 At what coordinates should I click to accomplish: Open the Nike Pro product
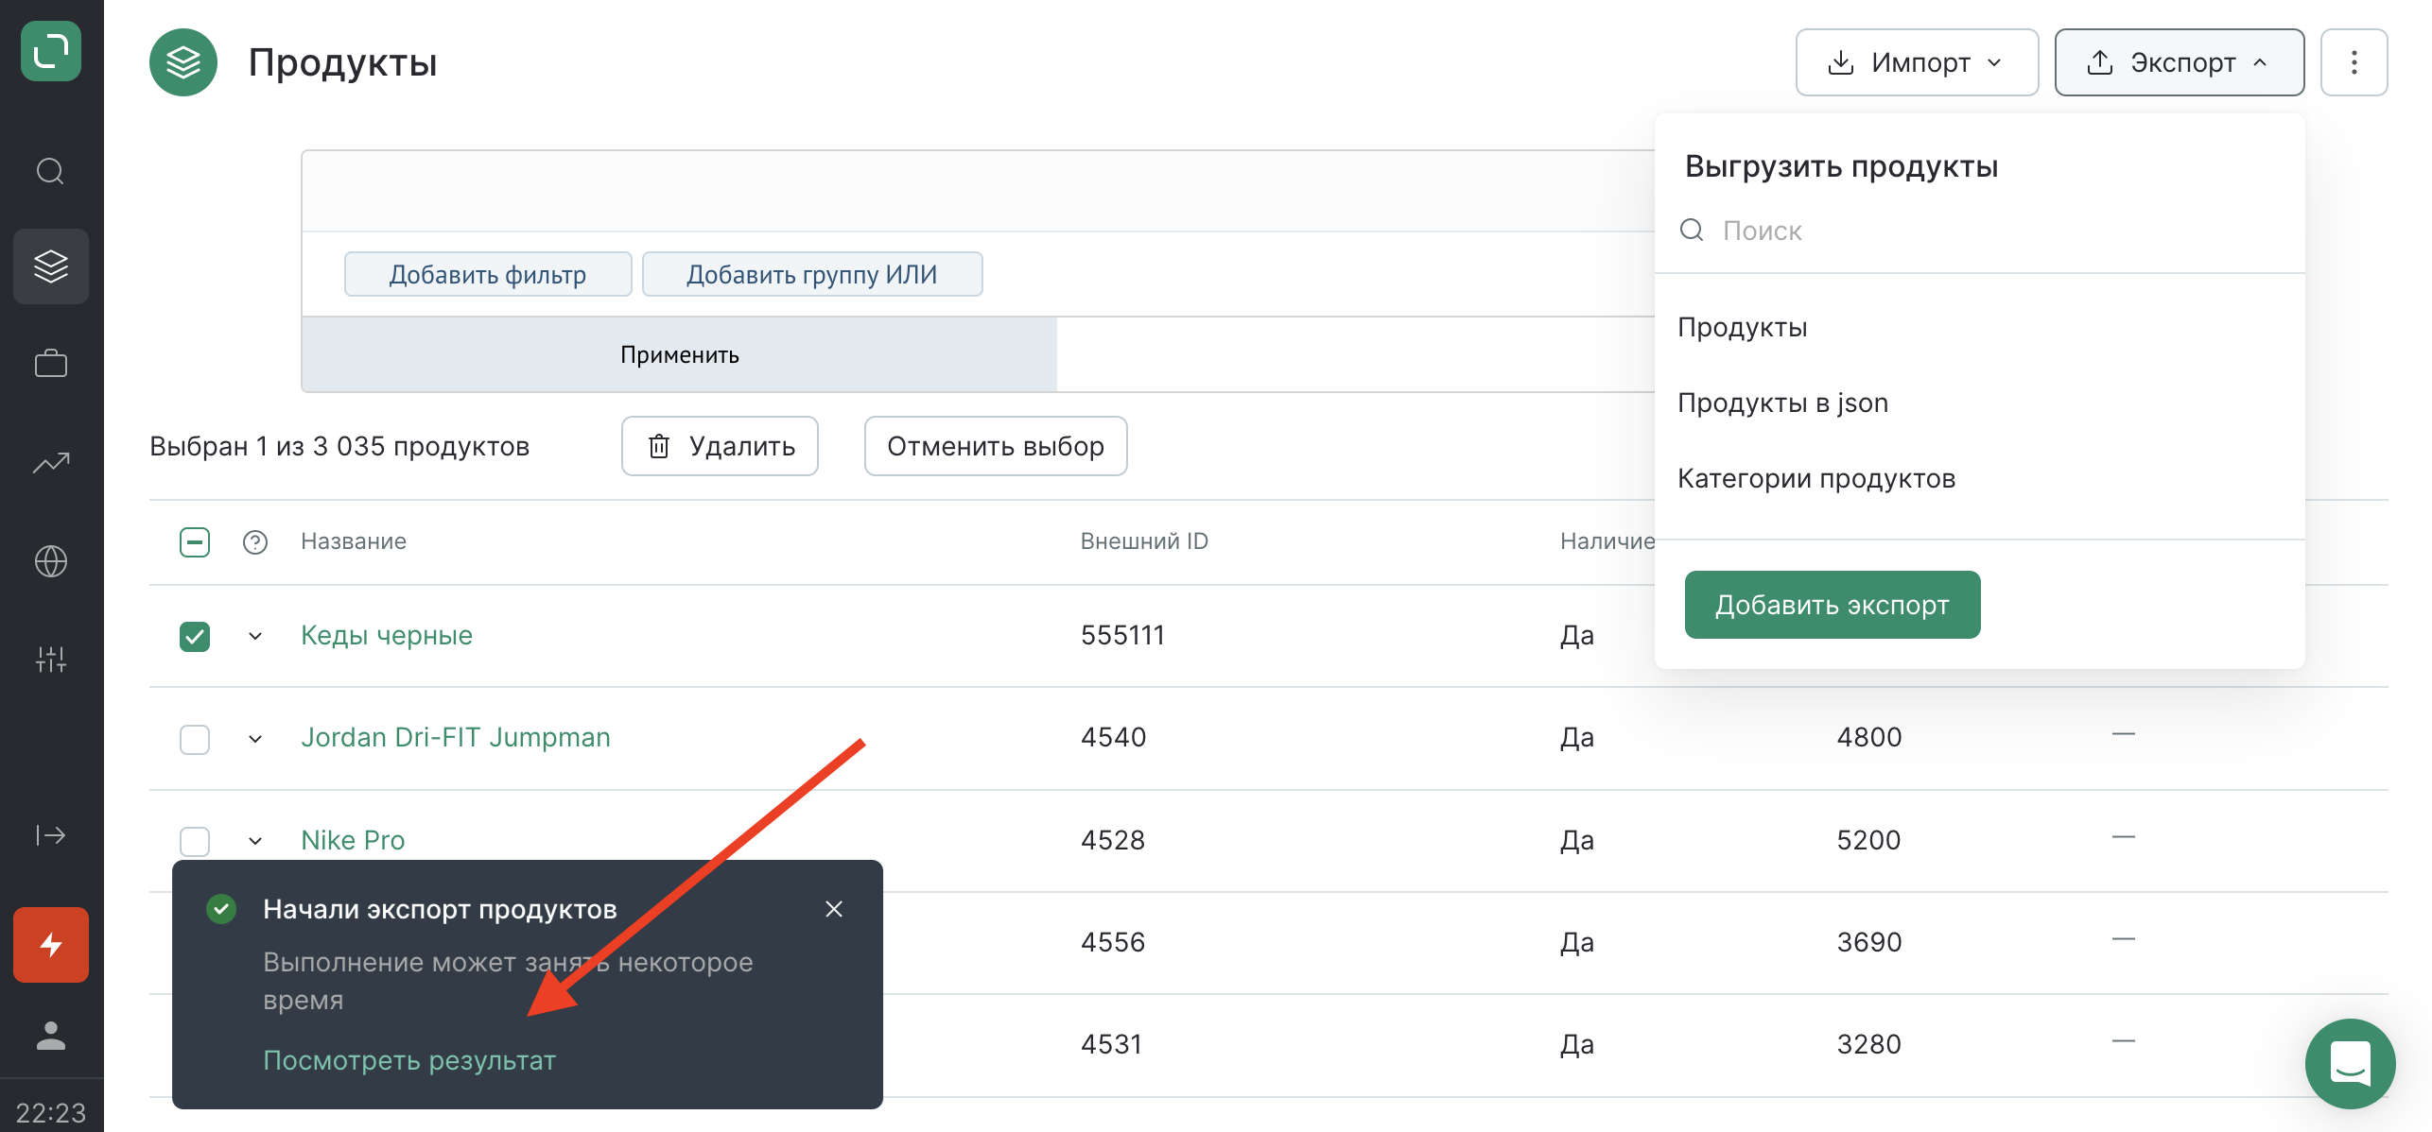[x=353, y=840]
